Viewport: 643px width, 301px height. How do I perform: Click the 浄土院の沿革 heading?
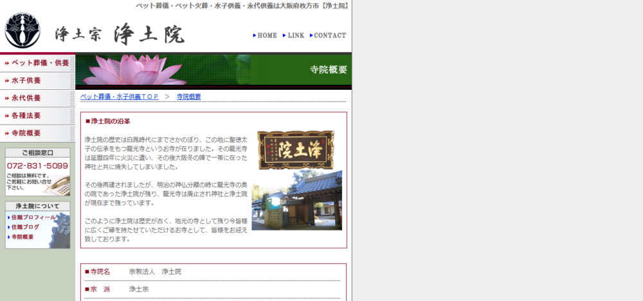(x=107, y=121)
